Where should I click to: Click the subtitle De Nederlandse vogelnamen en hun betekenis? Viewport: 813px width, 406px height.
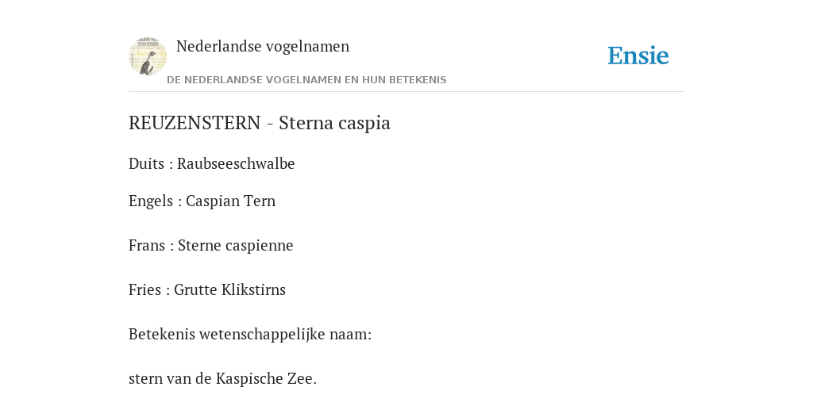pos(306,80)
